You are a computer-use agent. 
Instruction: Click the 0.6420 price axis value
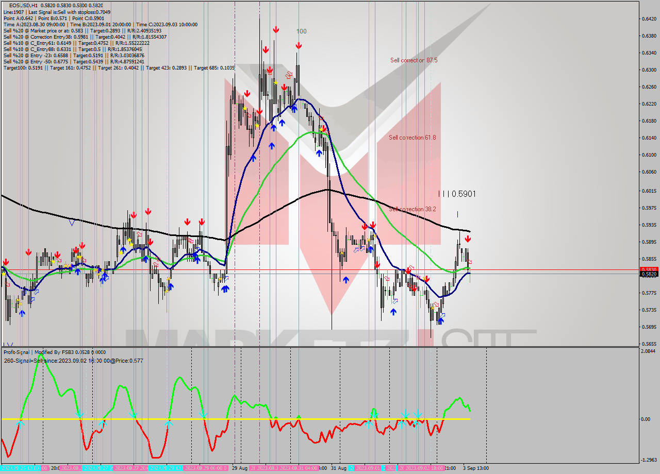(x=649, y=19)
